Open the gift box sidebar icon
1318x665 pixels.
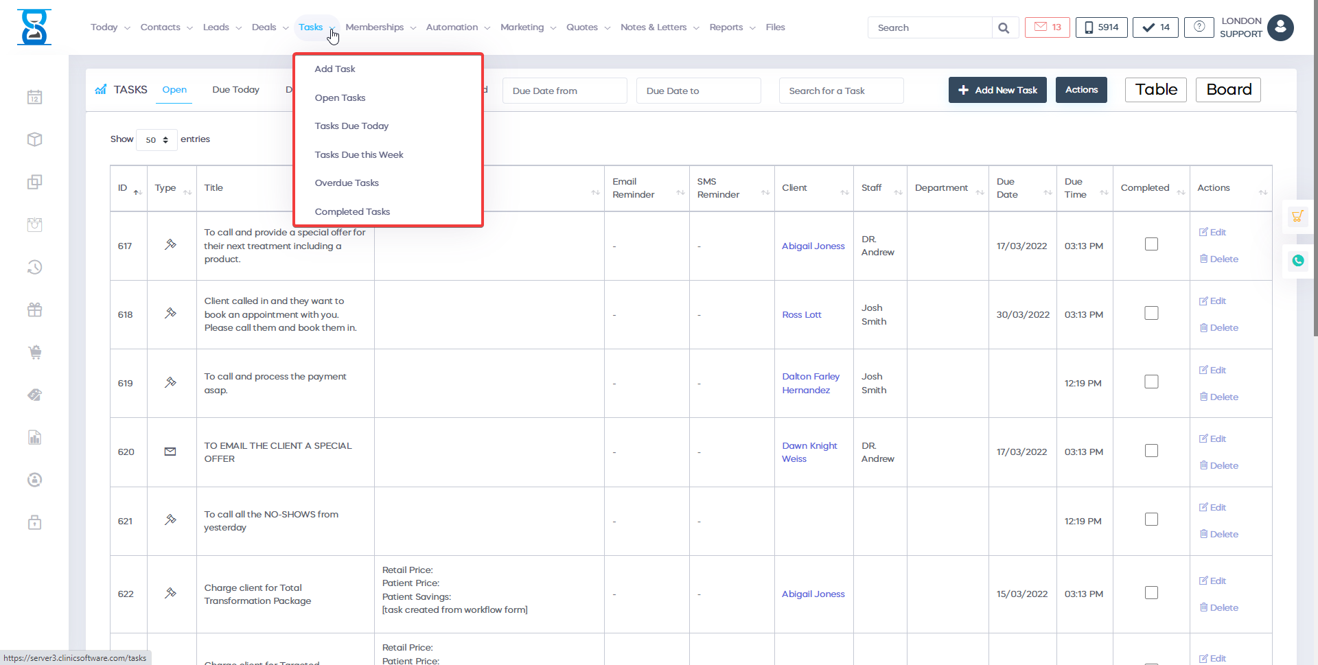pyautogui.click(x=35, y=310)
